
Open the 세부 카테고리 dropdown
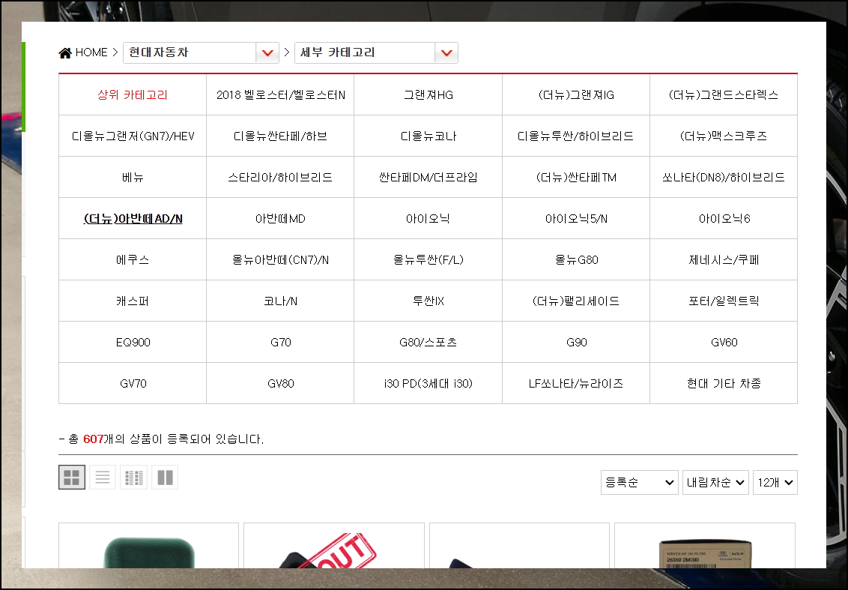click(376, 52)
